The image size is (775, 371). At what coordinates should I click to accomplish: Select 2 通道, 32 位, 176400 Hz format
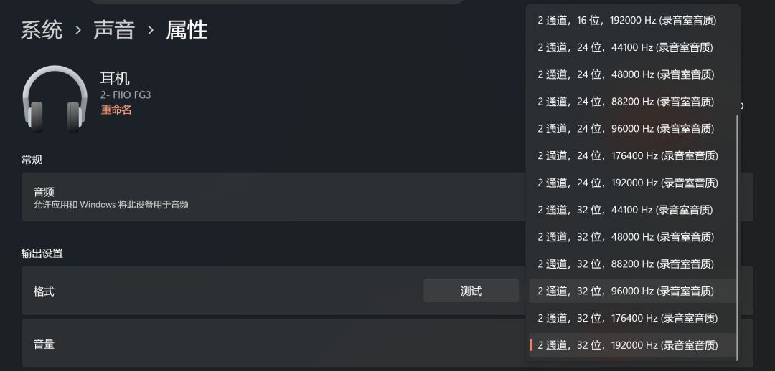(x=633, y=318)
